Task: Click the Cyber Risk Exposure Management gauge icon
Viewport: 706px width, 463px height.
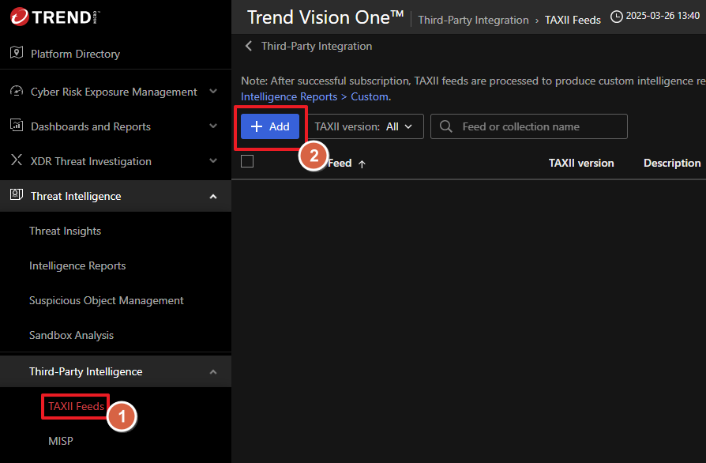Action: coord(16,92)
